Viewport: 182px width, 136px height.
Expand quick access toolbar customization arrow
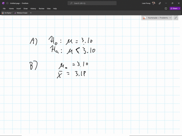click(31, 13)
